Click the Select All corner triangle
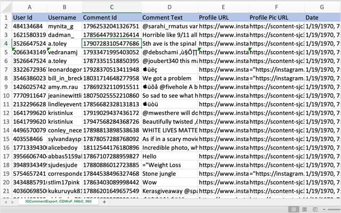Image resolution: width=341 pixels, height=213 pixels. point(6,7)
